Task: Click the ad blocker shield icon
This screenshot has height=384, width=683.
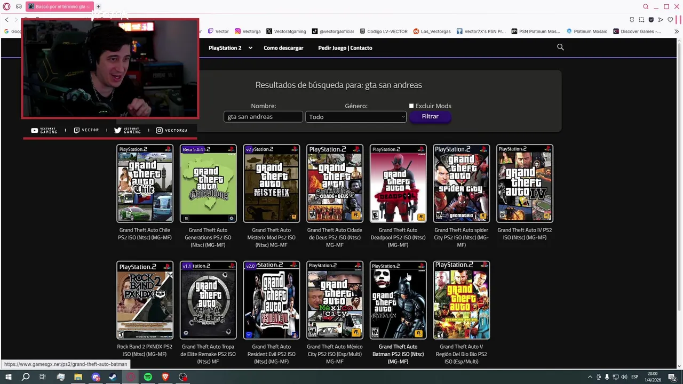Action: [x=651, y=20]
